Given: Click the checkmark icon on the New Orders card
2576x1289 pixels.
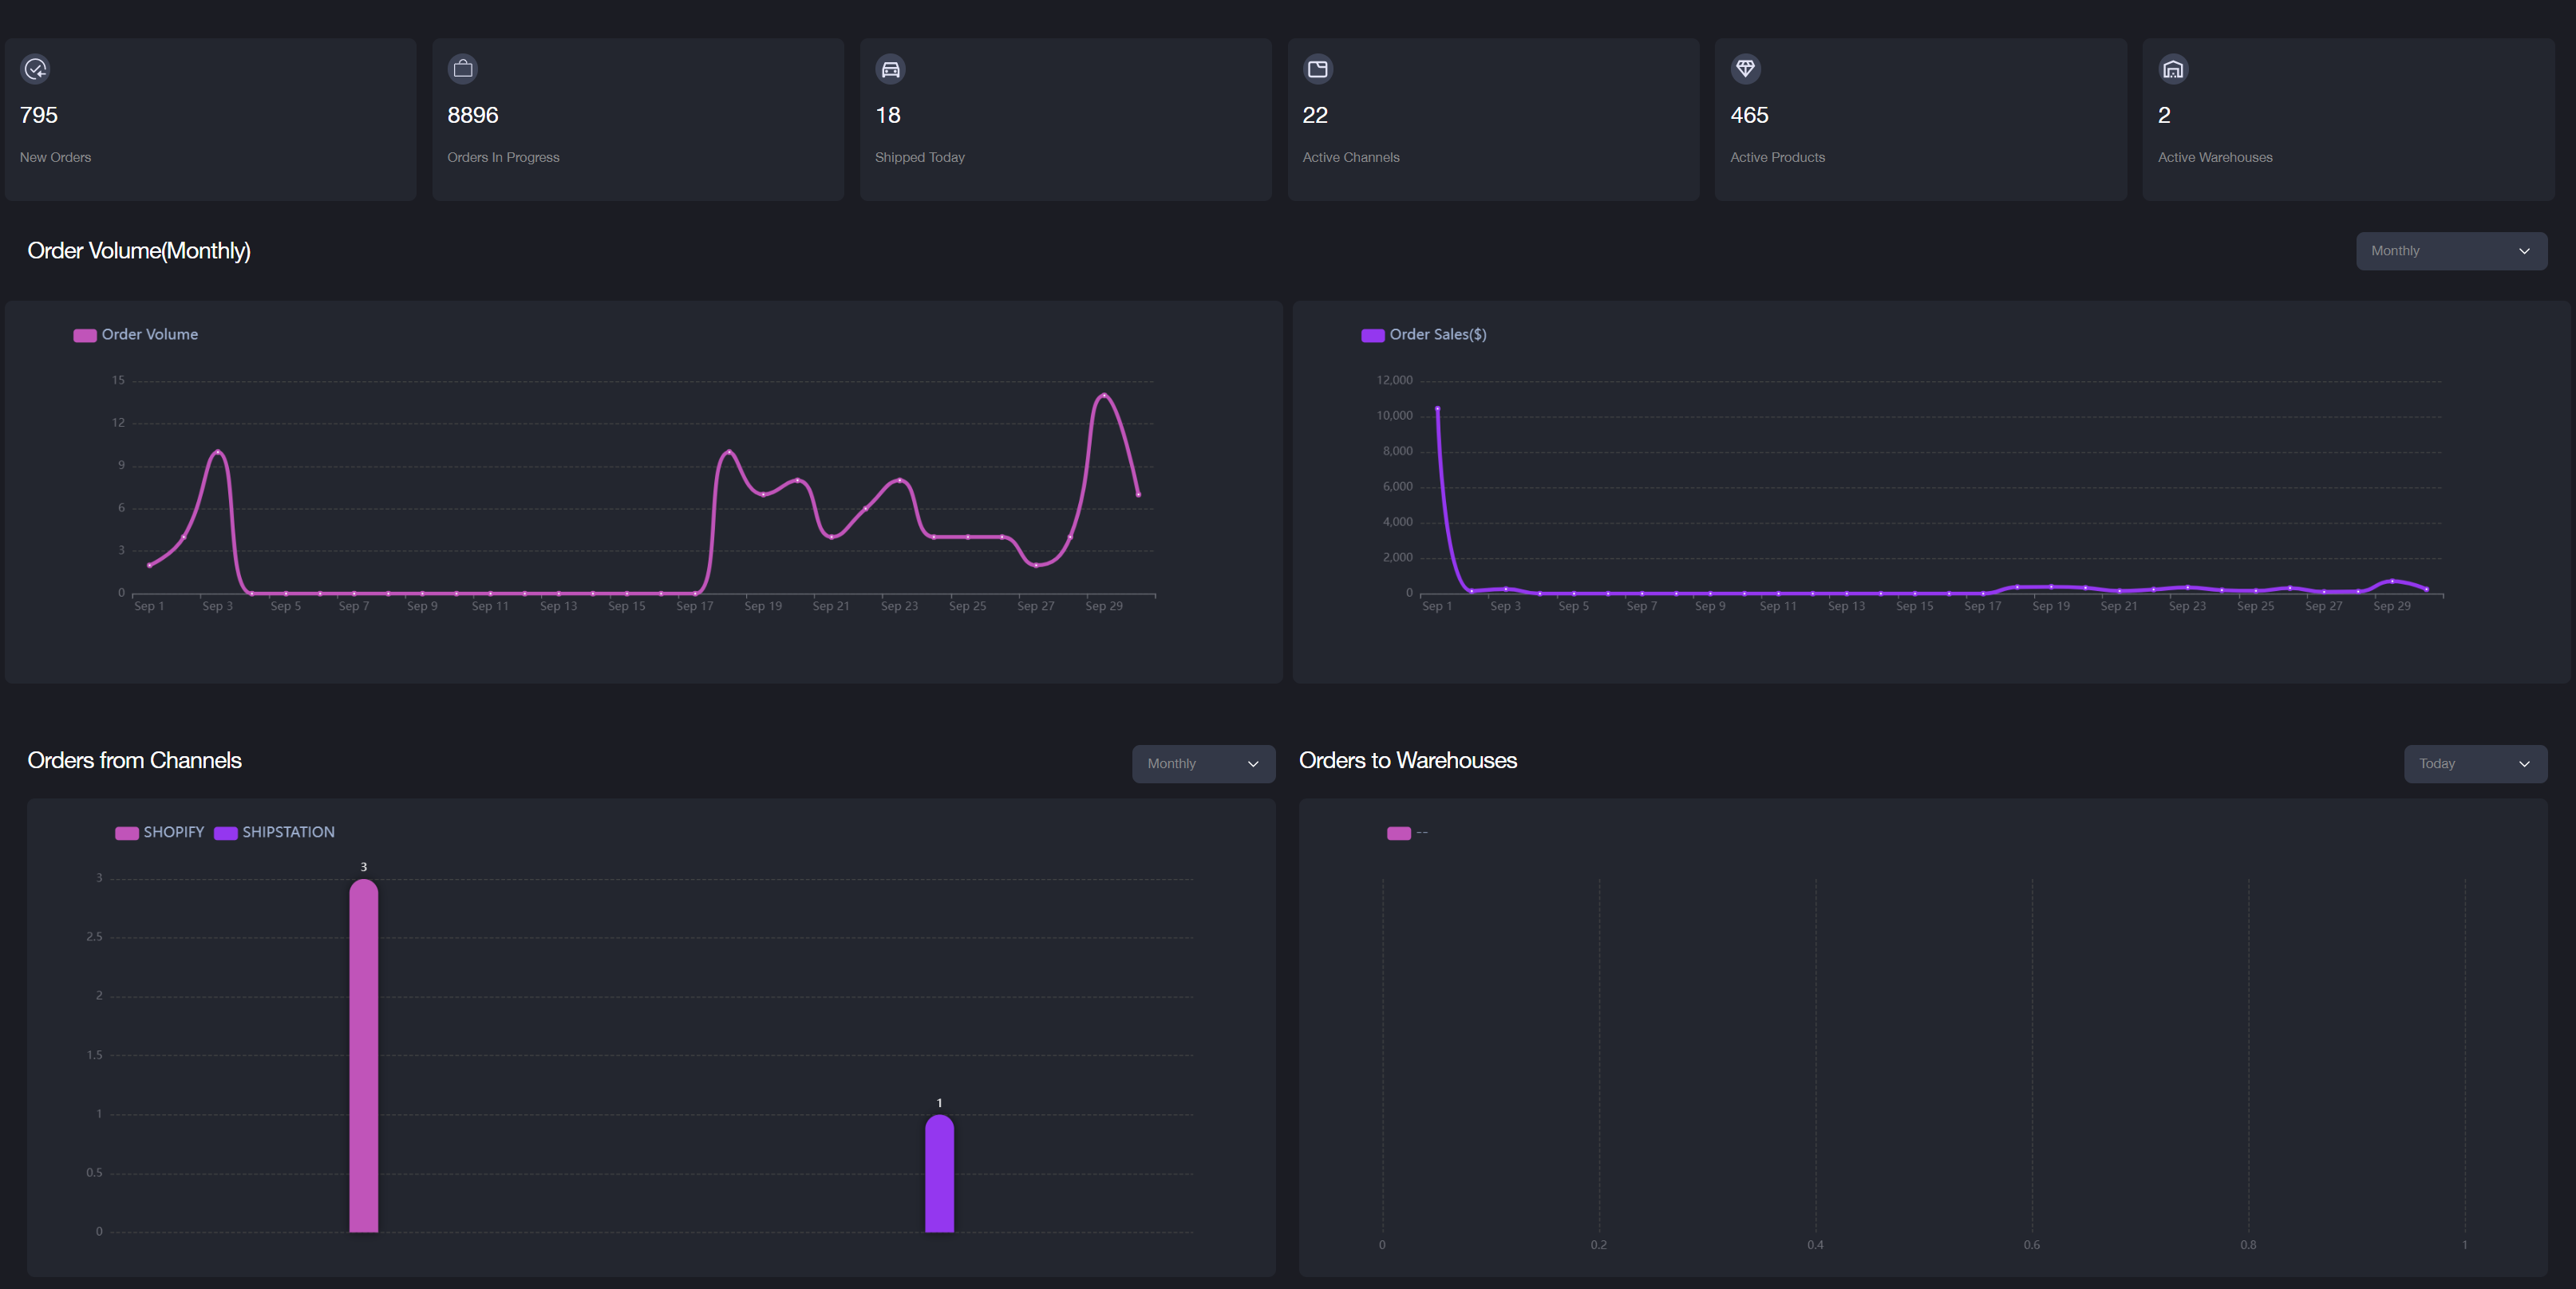Looking at the screenshot, I should tap(34, 69).
